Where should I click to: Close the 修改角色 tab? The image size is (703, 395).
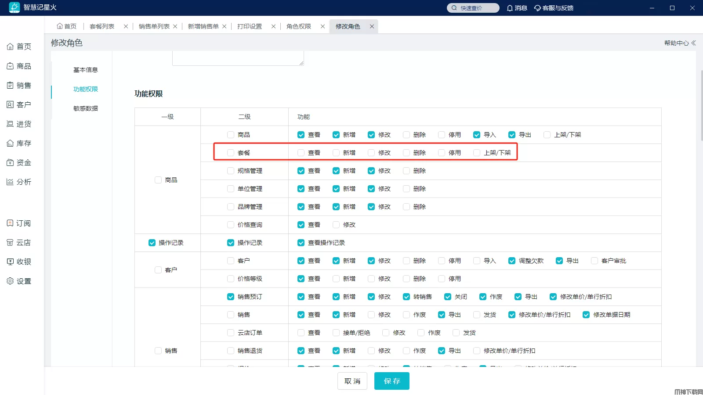point(372,26)
